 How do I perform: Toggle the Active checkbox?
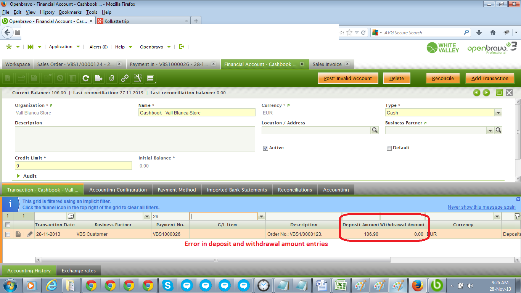coord(265,148)
